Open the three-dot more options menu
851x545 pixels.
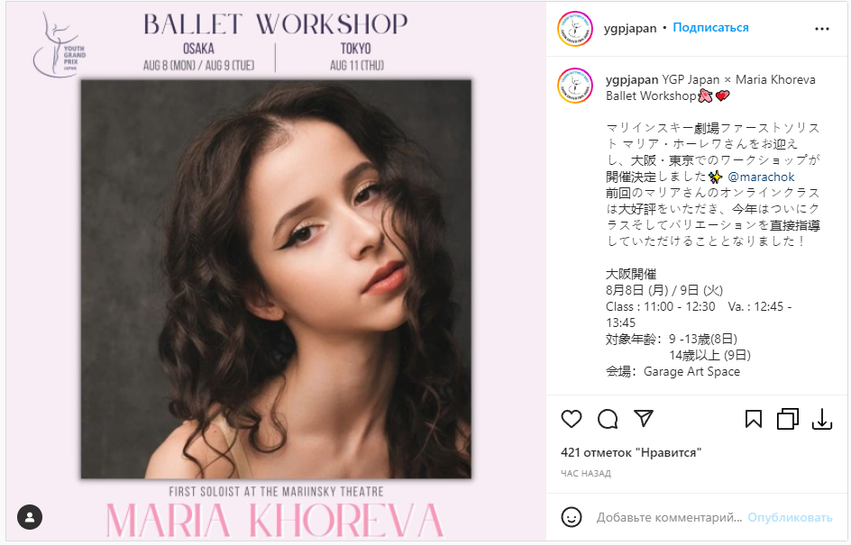(x=821, y=29)
